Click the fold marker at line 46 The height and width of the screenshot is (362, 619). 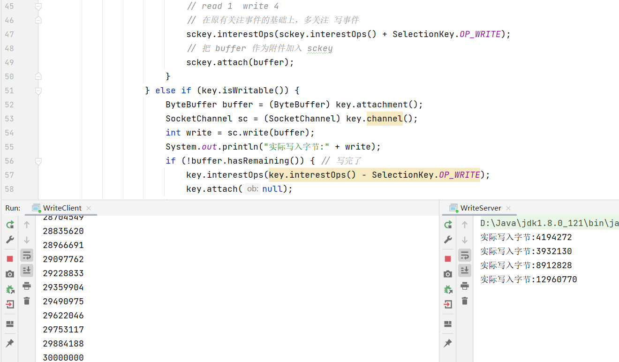[x=38, y=20]
